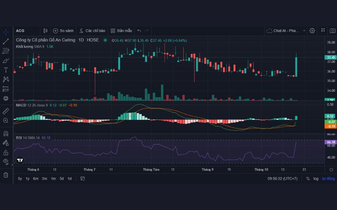Screen dimensions: 337x210
Task: Open chart settings gear icon
Action: (312, 31)
